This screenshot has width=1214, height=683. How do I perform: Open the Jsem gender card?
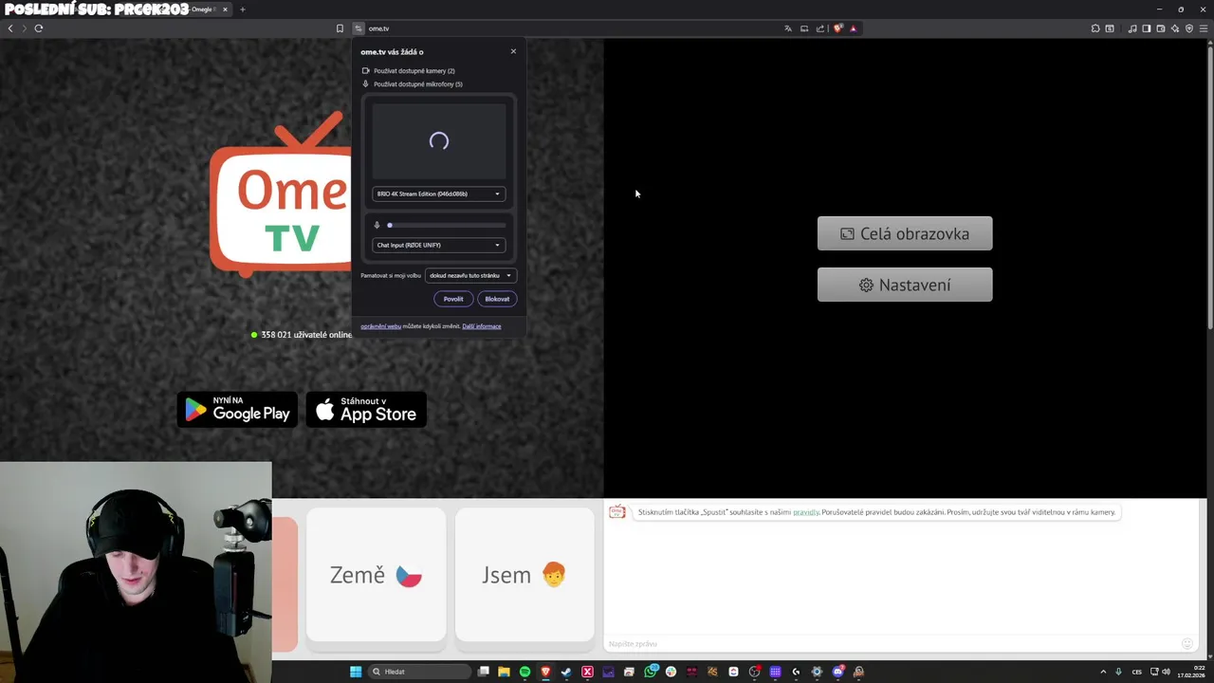coord(524,575)
